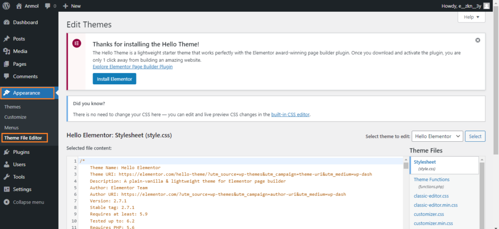The height and width of the screenshot is (229, 499).
Task: Click the Author: Elementor Team code line
Action: pos(119,188)
